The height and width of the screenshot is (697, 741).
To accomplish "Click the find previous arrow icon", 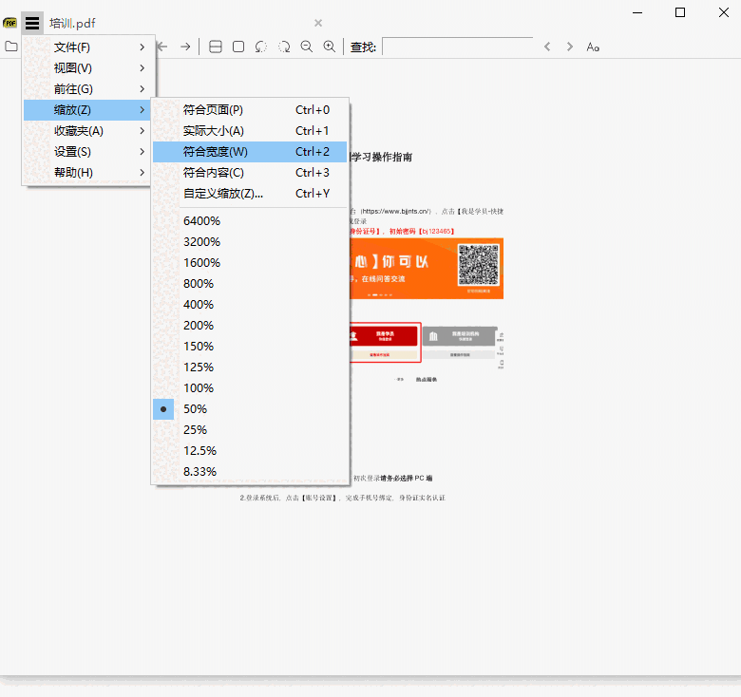I will (547, 47).
